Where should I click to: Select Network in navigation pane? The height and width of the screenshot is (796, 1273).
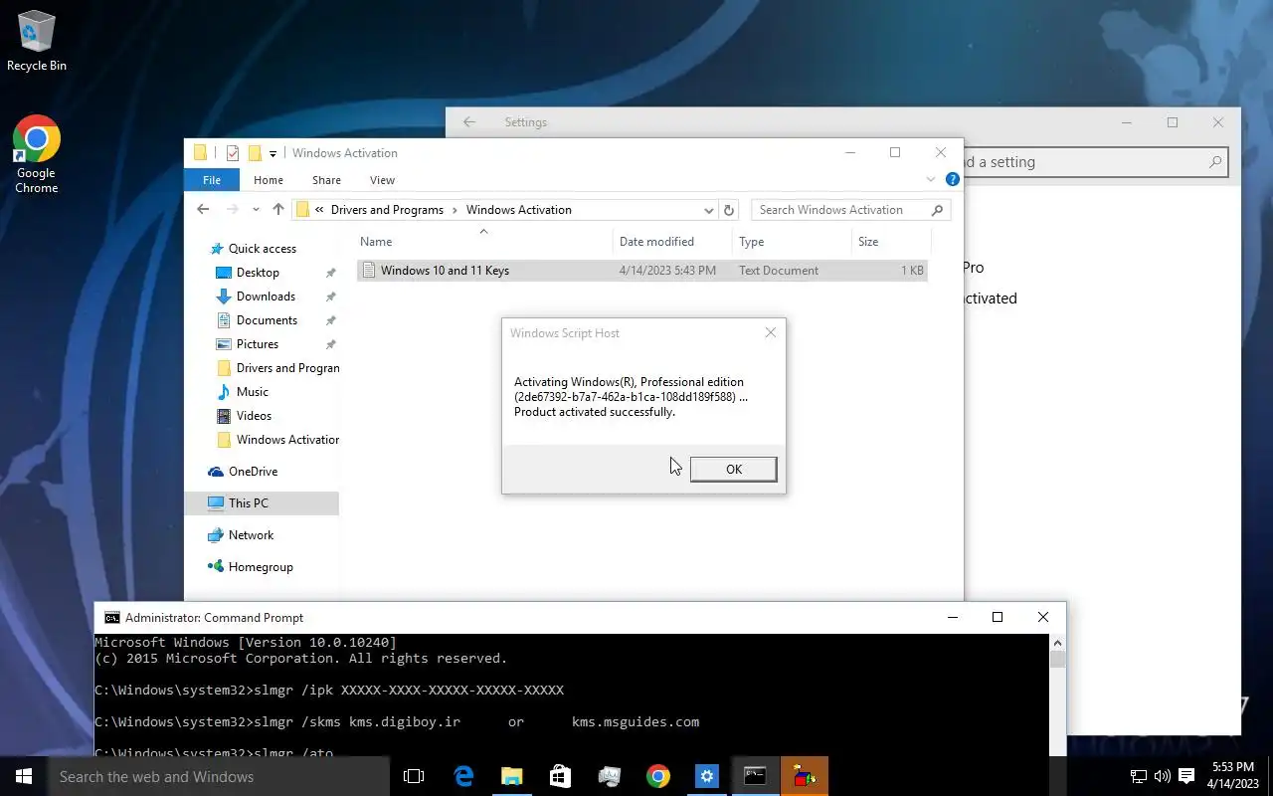pyautogui.click(x=251, y=535)
